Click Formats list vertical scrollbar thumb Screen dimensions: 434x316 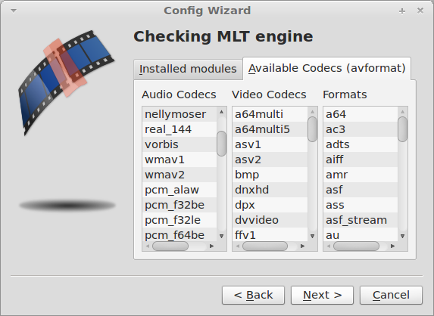point(403,129)
